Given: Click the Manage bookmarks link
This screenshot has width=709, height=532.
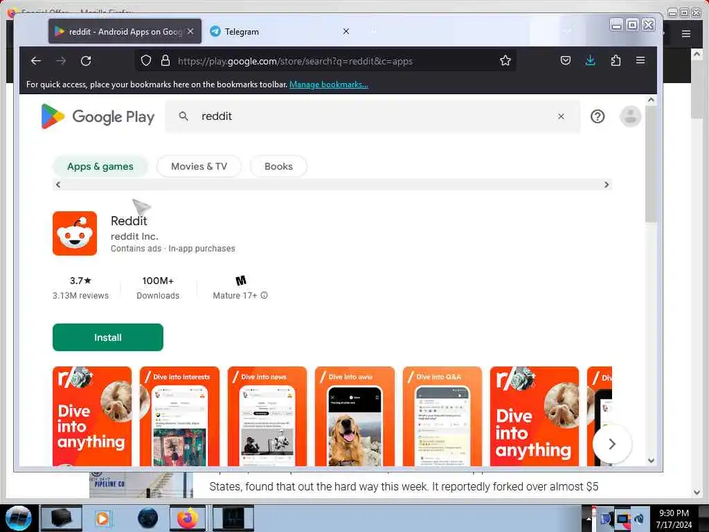Looking at the screenshot, I should coord(329,84).
